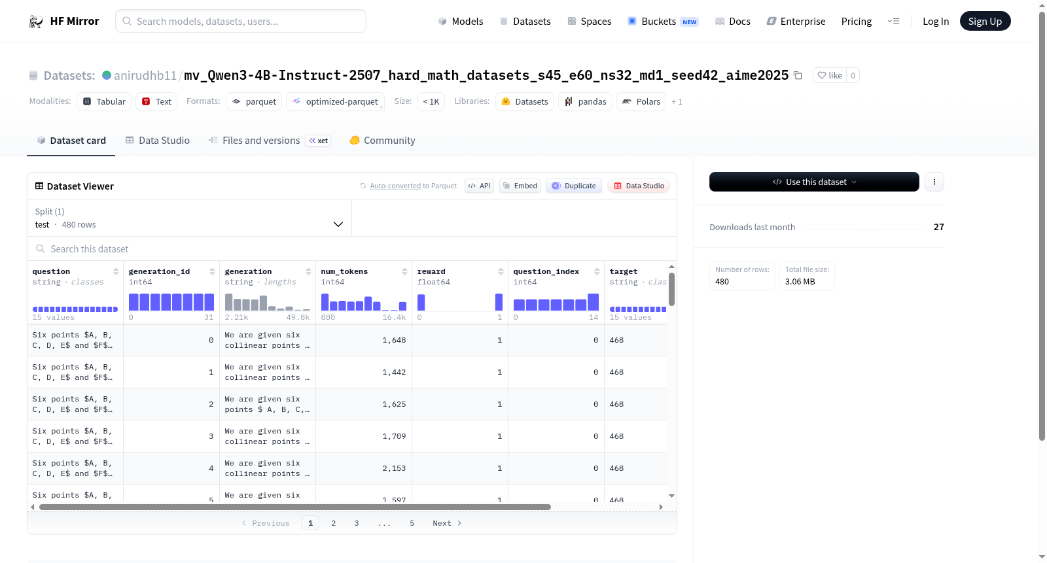This screenshot has height=563, width=1047.
Task: Click the generation_id histogram bars
Action: [x=171, y=301]
